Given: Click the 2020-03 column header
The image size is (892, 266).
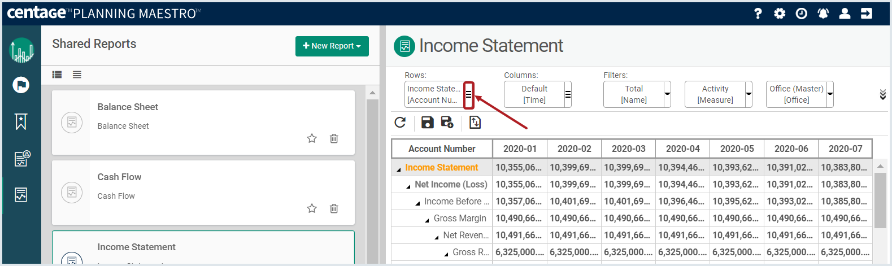Looking at the screenshot, I should tap(628, 149).
